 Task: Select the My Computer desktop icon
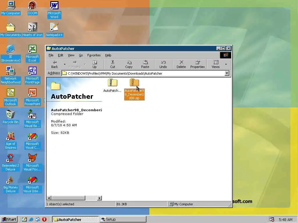click(11, 8)
